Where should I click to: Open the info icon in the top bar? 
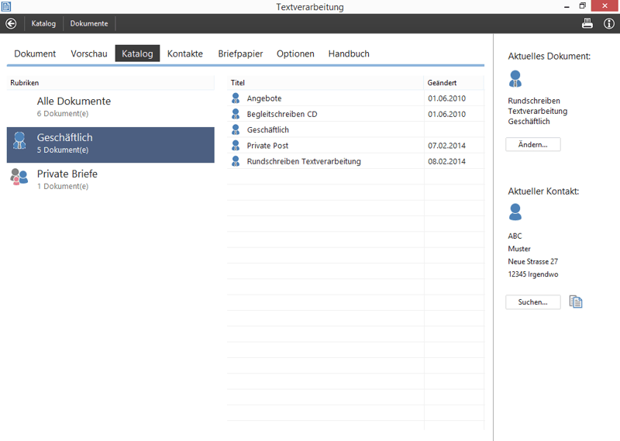tap(609, 23)
